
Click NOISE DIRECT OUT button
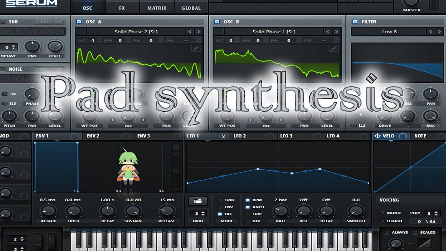[x=49, y=69]
